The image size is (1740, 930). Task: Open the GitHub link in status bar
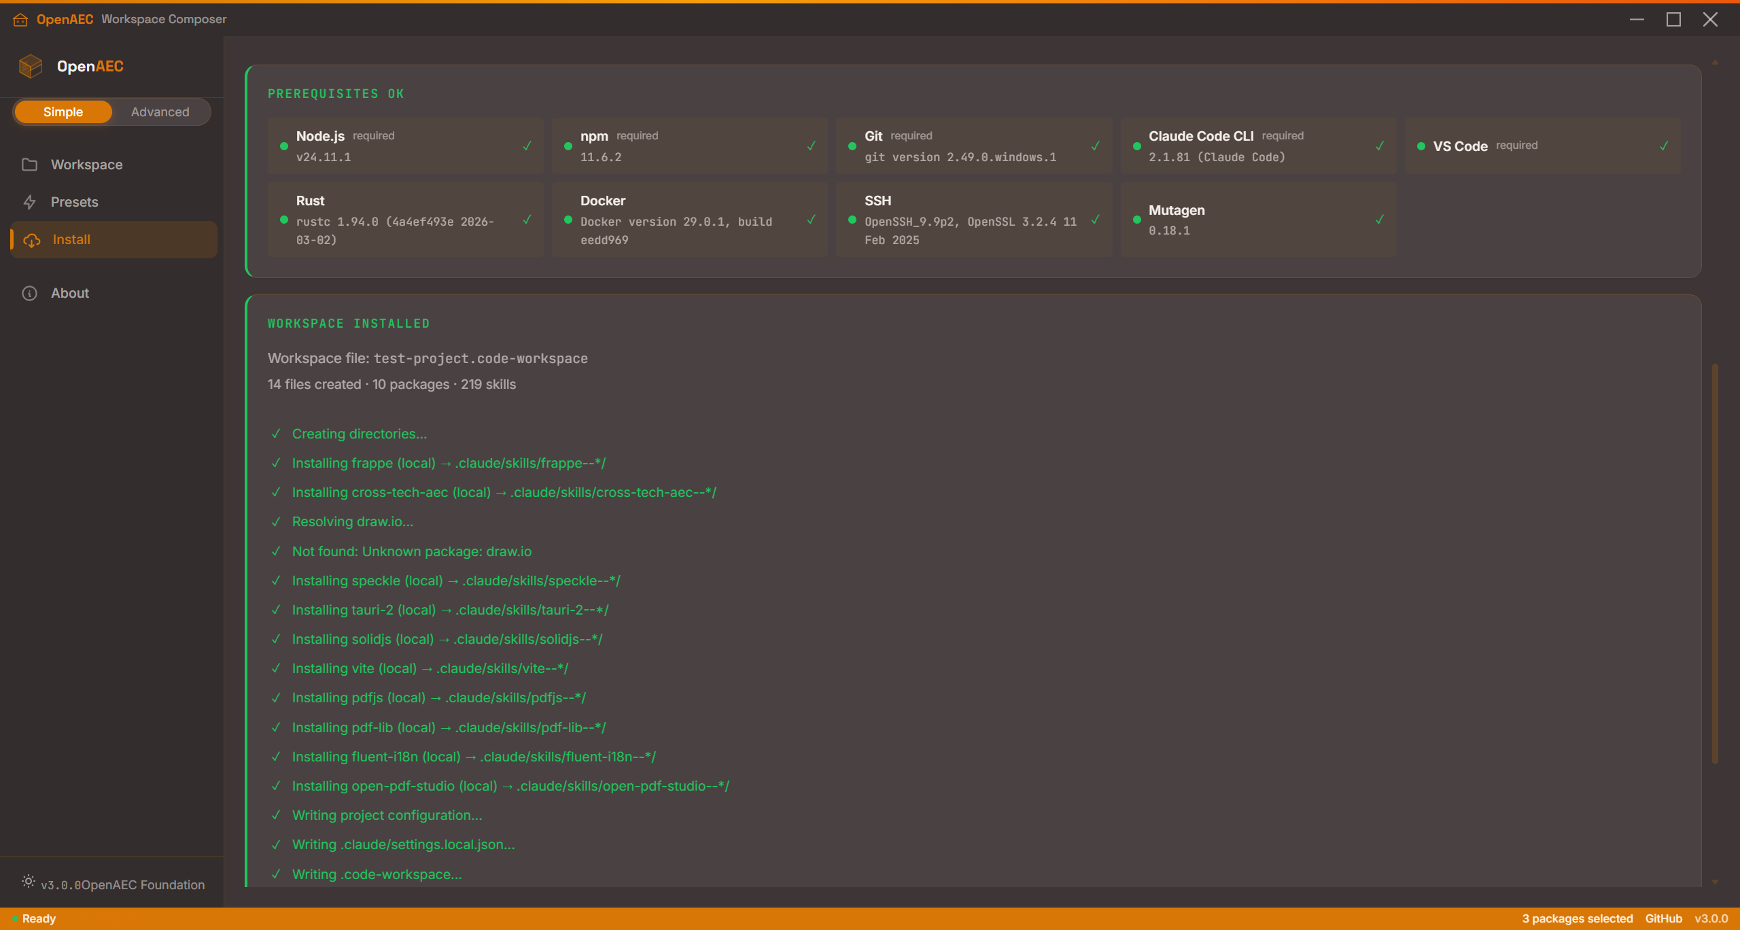(1663, 918)
